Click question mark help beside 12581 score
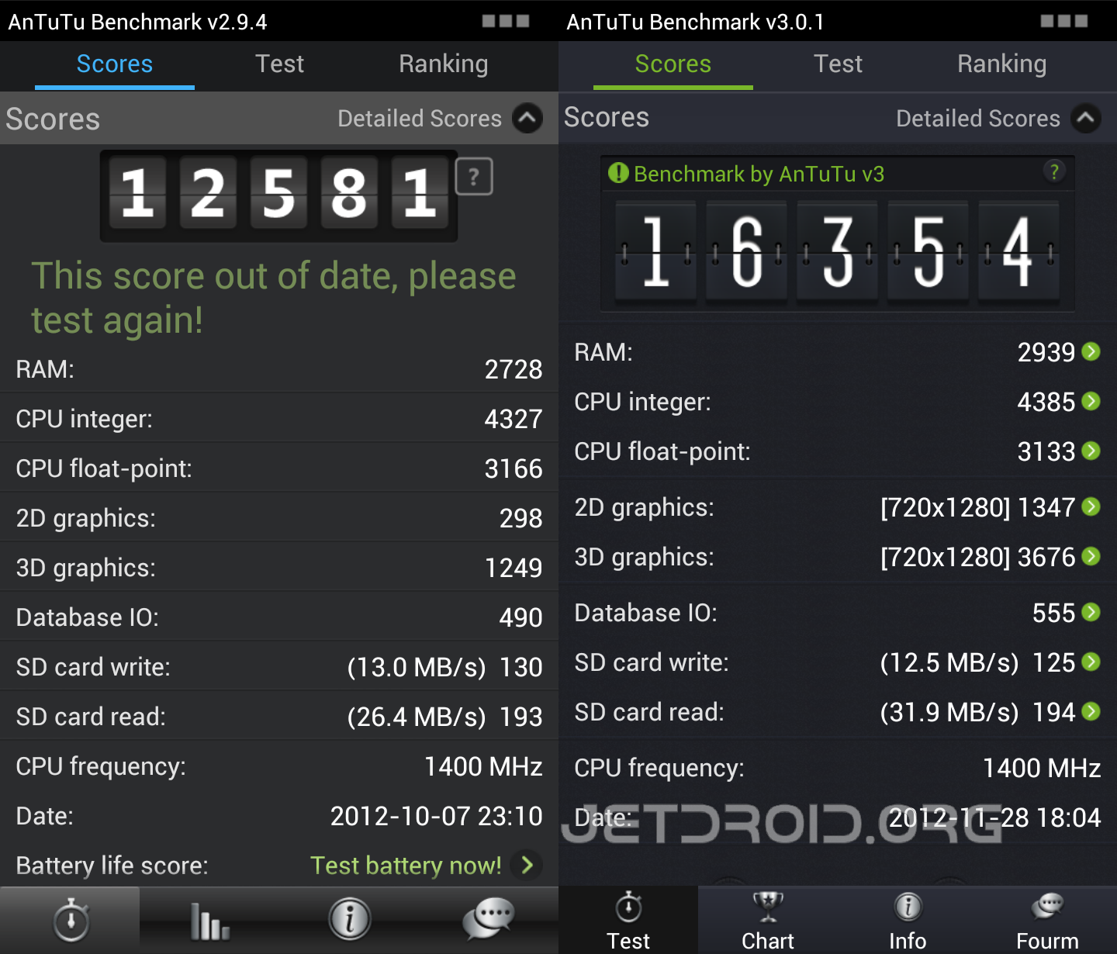This screenshot has height=954, width=1117. tap(474, 177)
